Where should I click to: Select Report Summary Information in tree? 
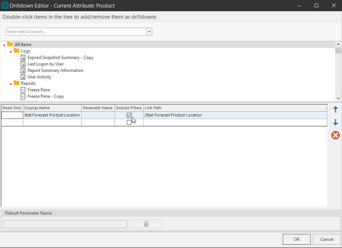(x=55, y=70)
